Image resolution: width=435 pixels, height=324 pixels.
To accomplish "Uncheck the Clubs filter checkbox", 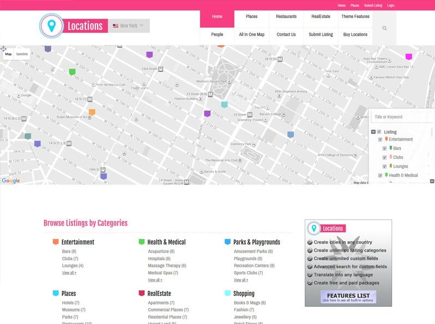I will [384, 157].
